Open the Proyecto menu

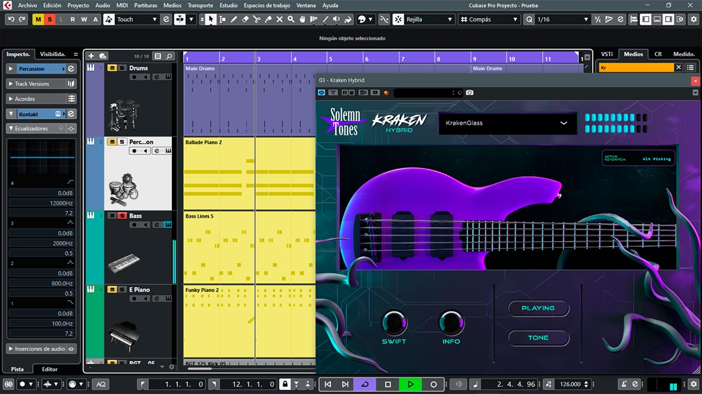[78, 5]
